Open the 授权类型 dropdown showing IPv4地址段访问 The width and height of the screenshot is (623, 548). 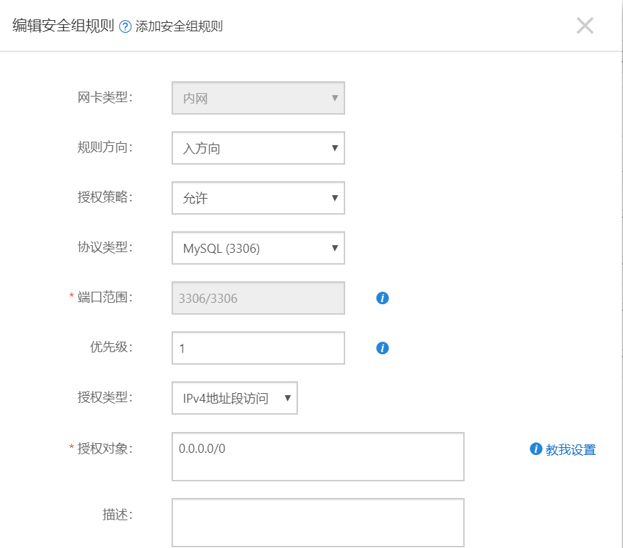click(x=235, y=398)
